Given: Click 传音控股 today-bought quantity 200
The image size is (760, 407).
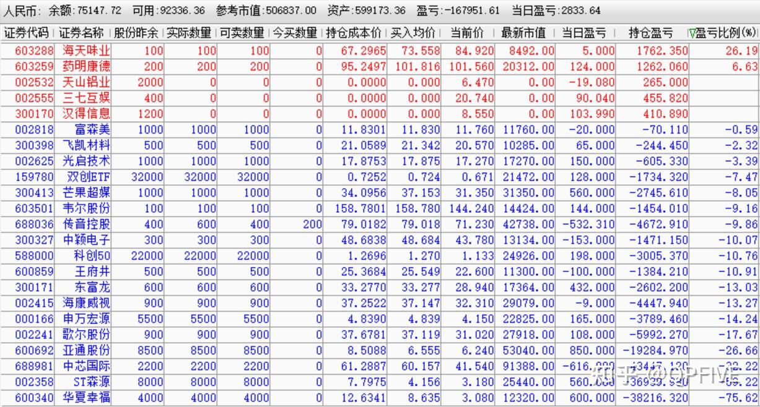Looking at the screenshot, I should 312,225.
